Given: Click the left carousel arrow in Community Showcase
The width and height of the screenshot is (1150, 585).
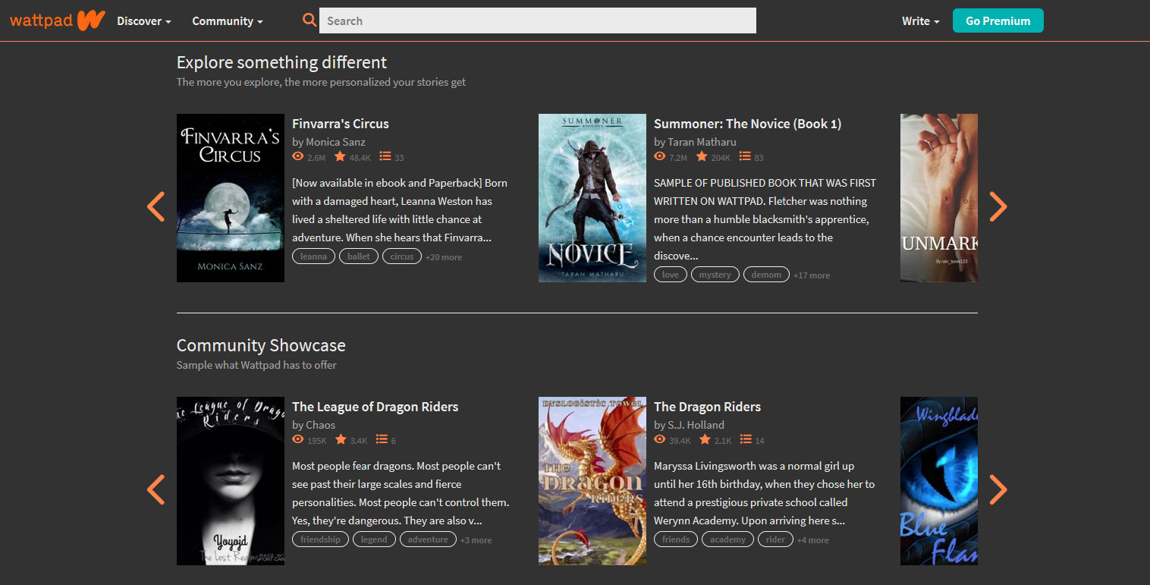Looking at the screenshot, I should point(156,490).
